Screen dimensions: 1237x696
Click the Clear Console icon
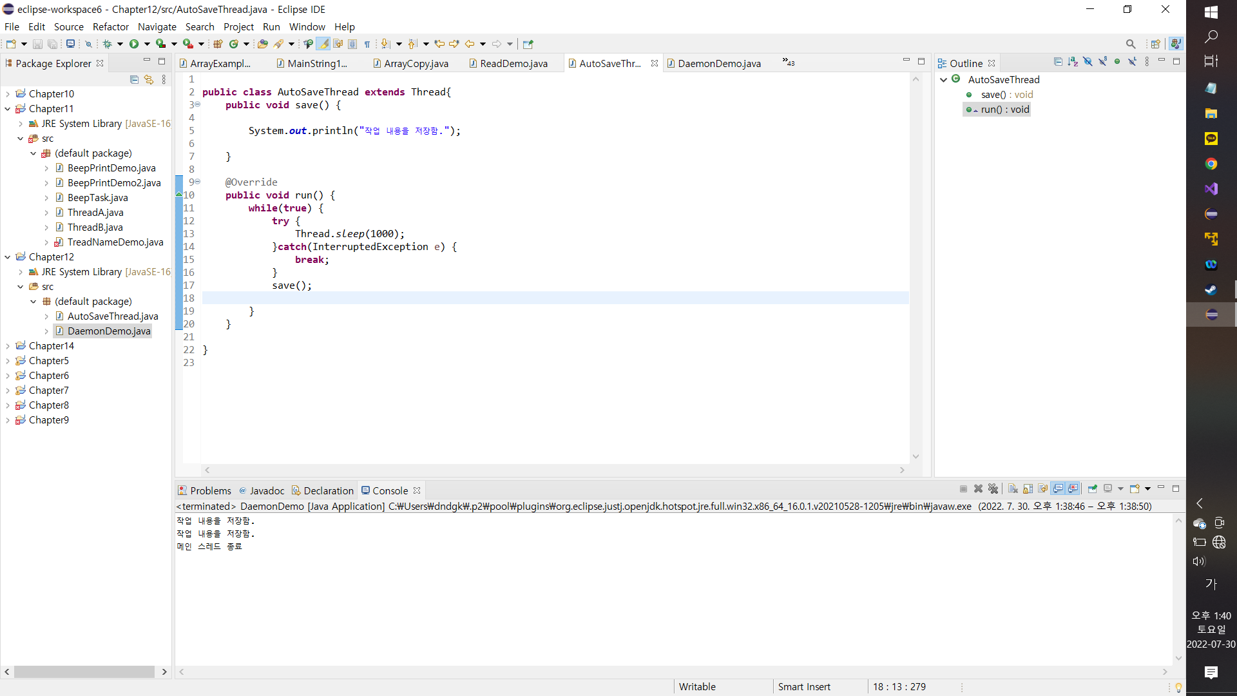point(1013,489)
